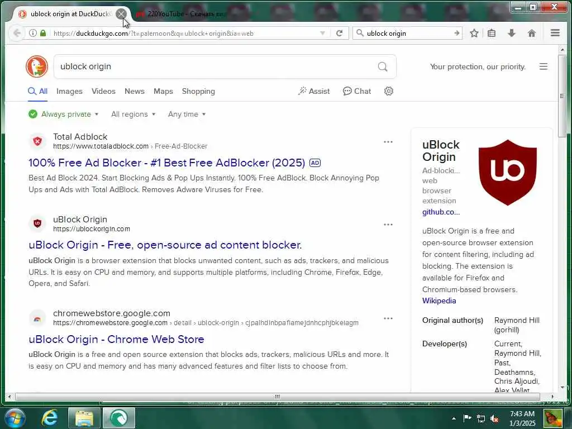The width and height of the screenshot is (572, 429).
Task: Click the Action Center flag tray icon
Action: pyautogui.click(x=467, y=418)
